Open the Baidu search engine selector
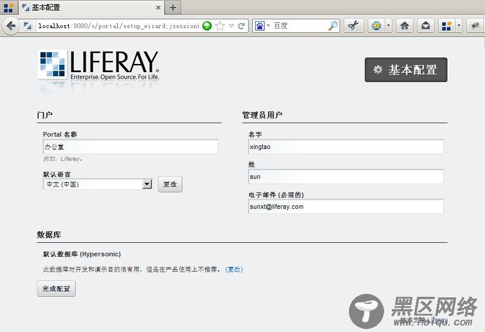485x332 pixels. (x=262, y=26)
